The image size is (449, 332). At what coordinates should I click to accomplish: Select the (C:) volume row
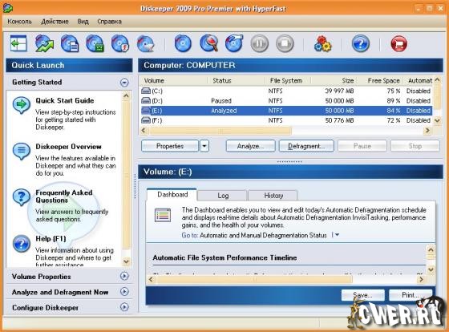tap(286, 91)
